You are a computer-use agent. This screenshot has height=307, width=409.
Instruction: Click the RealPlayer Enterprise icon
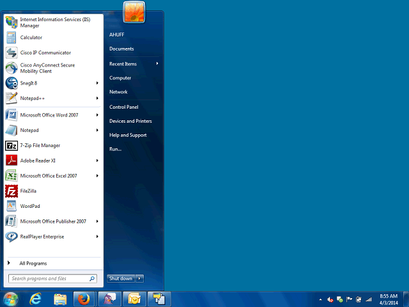point(12,237)
